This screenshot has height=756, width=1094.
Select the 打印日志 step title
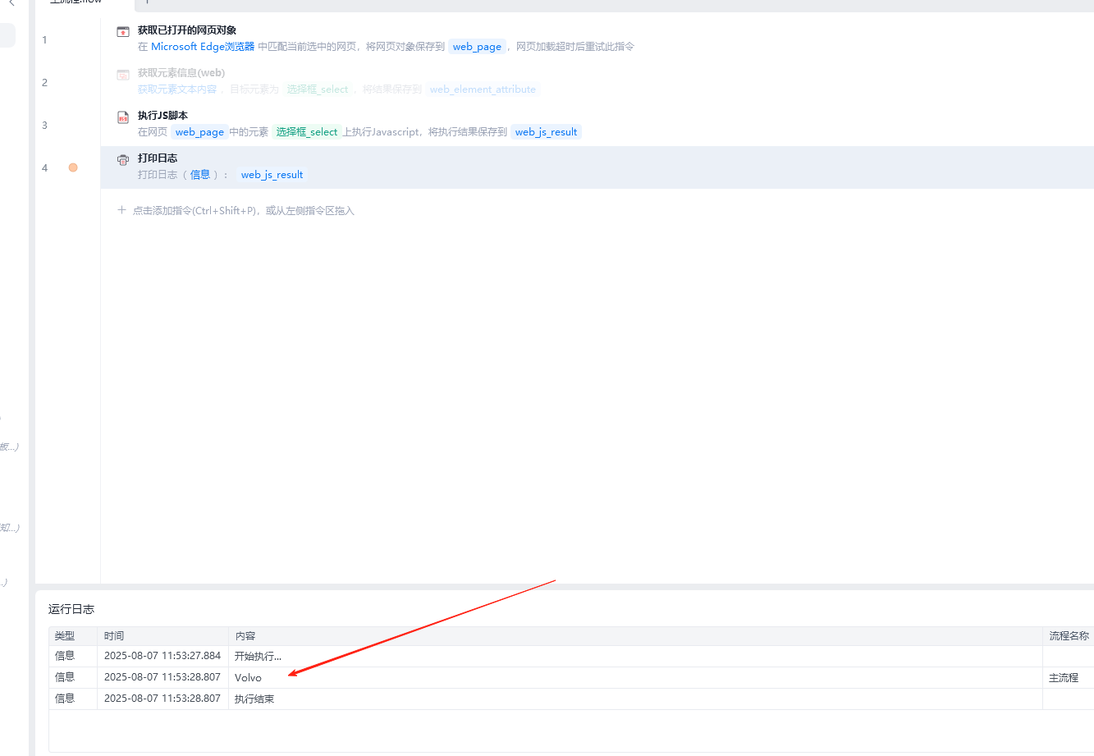158,158
